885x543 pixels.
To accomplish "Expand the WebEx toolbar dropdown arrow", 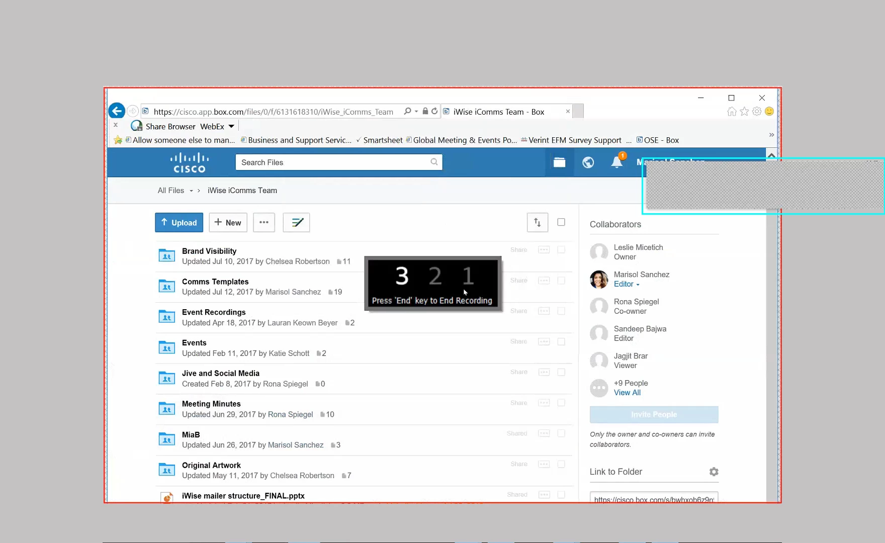I will (x=231, y=126).
